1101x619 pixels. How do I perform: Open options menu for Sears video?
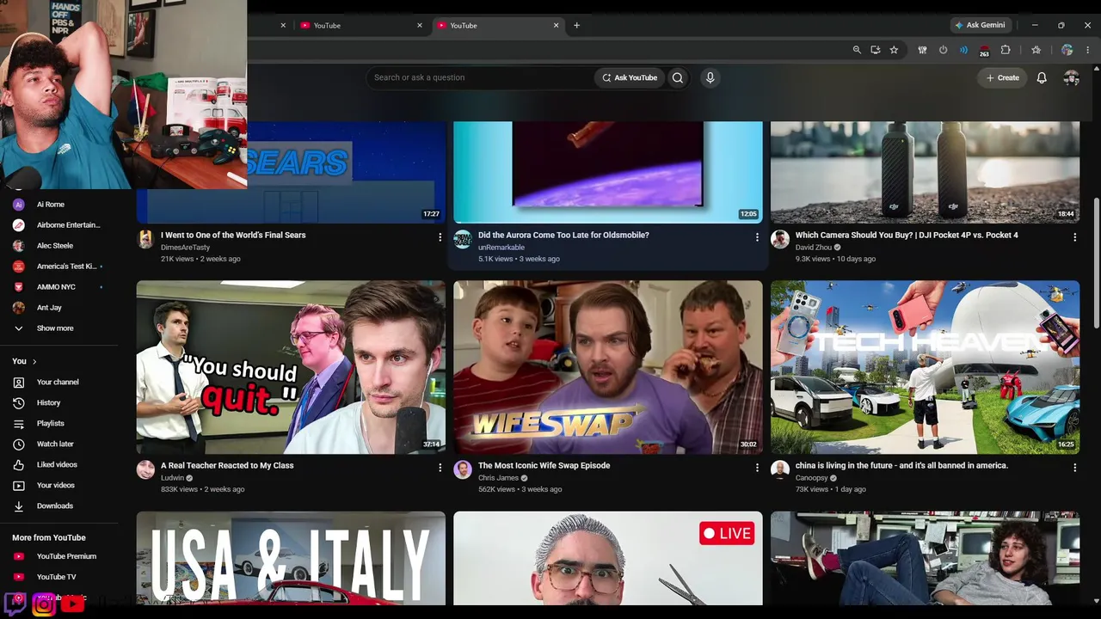pyautogui.click(x=440, y=236)
